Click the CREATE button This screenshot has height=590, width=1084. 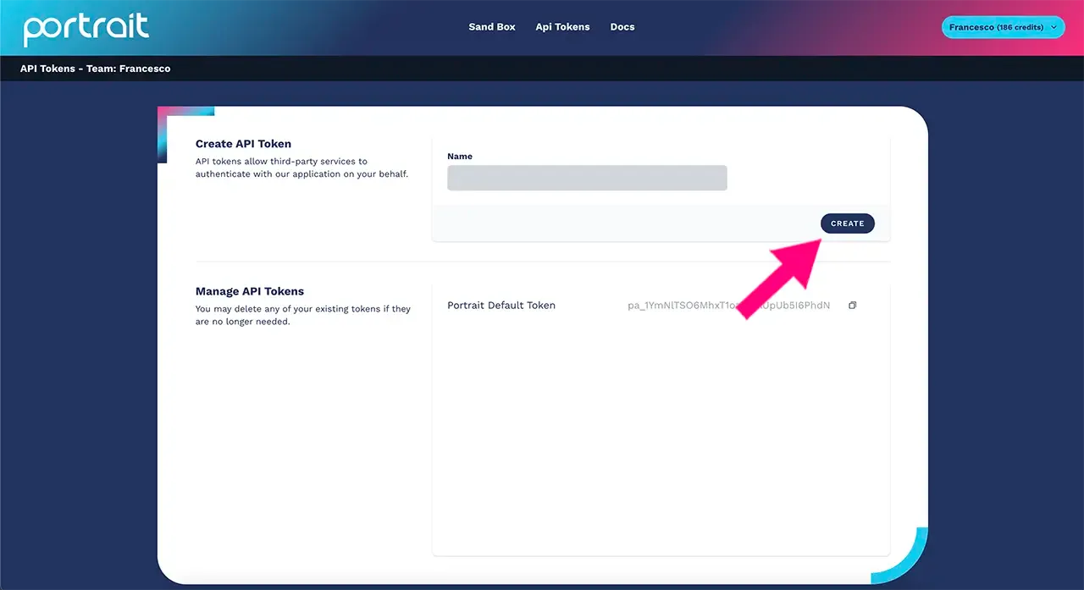click(x=848, y=223)
